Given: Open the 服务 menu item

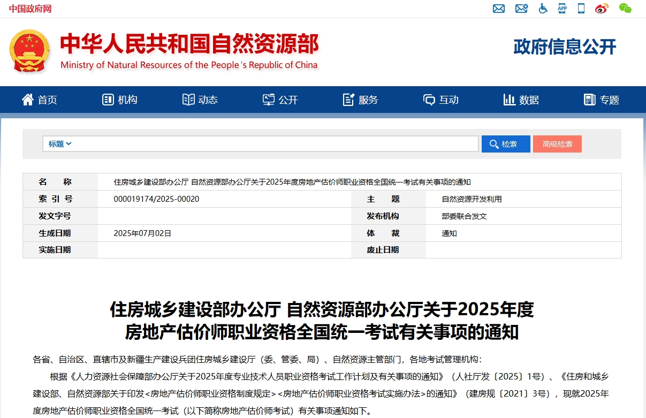Looking at the screenshot, I should [361, 100].
